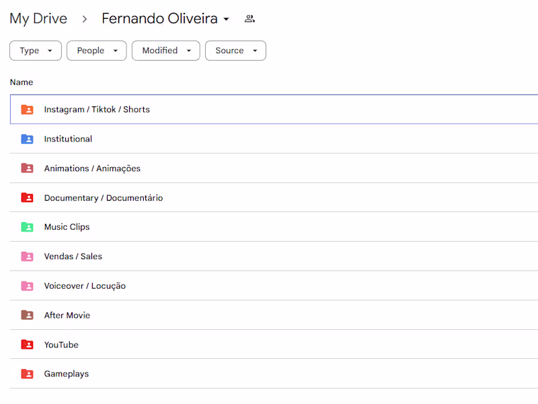Open the Type filter dropdown

coord(36,50)
